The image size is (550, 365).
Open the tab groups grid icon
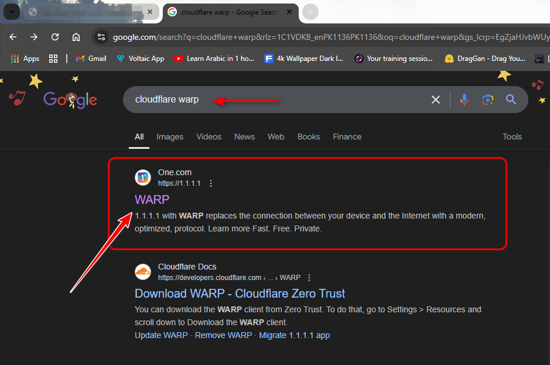point(53,59)
